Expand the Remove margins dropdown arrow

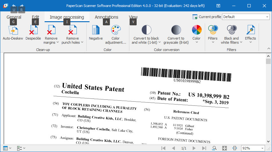(58, 42)
